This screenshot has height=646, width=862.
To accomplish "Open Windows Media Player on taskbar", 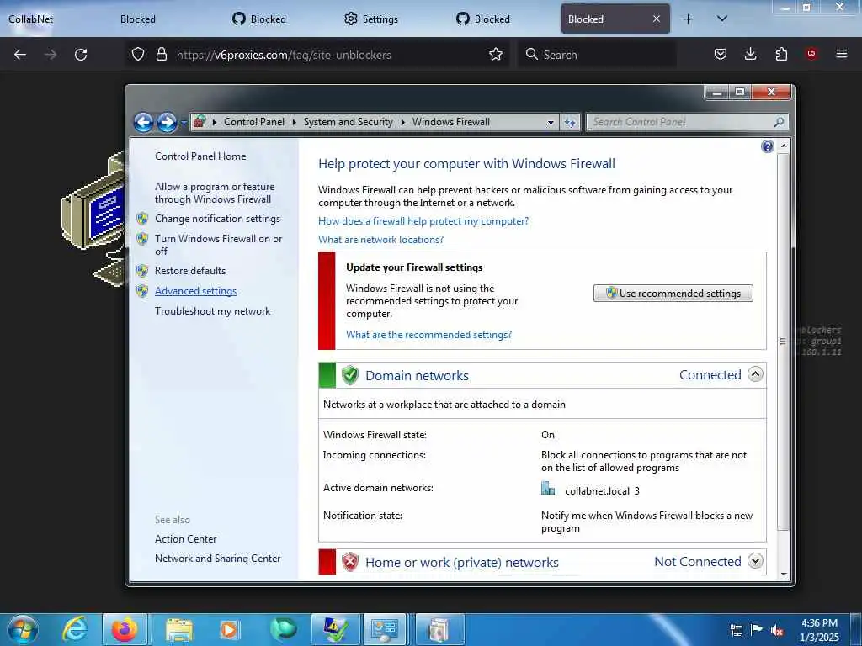I will click(x=229, y=629).
